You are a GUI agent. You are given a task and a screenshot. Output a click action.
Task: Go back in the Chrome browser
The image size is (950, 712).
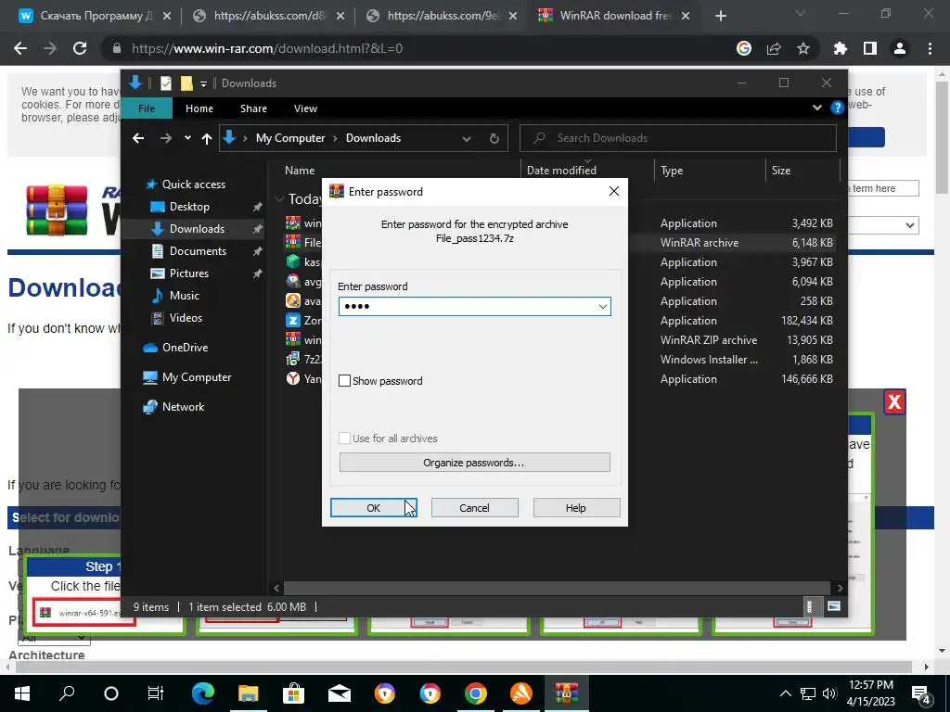[20, 48]
